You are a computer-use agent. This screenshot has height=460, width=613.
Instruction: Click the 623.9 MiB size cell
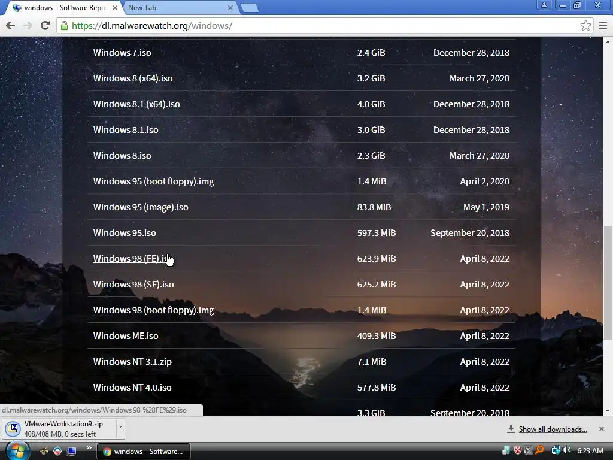coord(377,259)
